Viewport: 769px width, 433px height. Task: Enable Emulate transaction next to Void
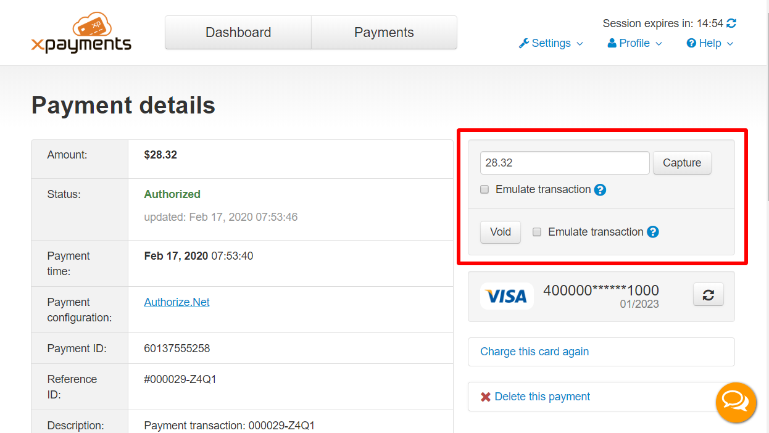coord(537,232)
